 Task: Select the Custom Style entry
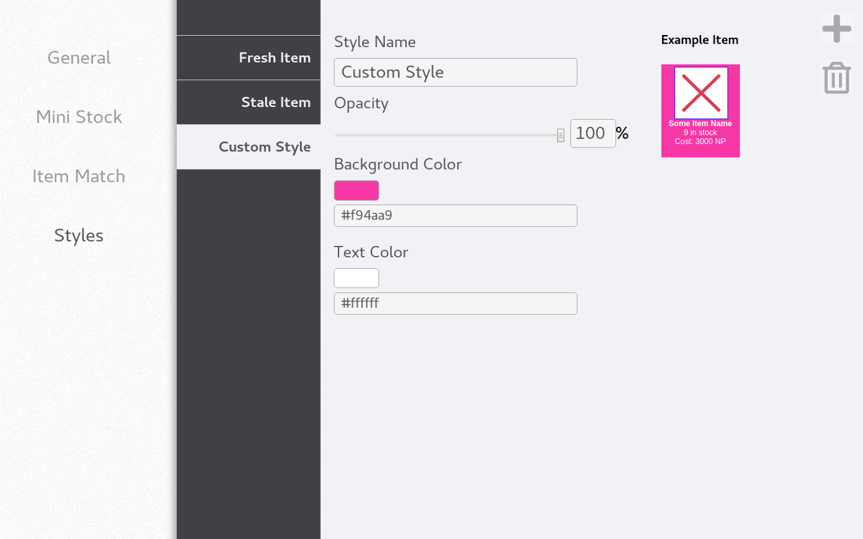coord(249,147)
